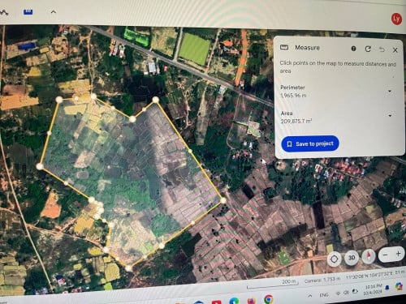Open the notification bell in taskbar
Image resolution: width=406 pixels, height=304 pixels.
[x=387, y=288]
